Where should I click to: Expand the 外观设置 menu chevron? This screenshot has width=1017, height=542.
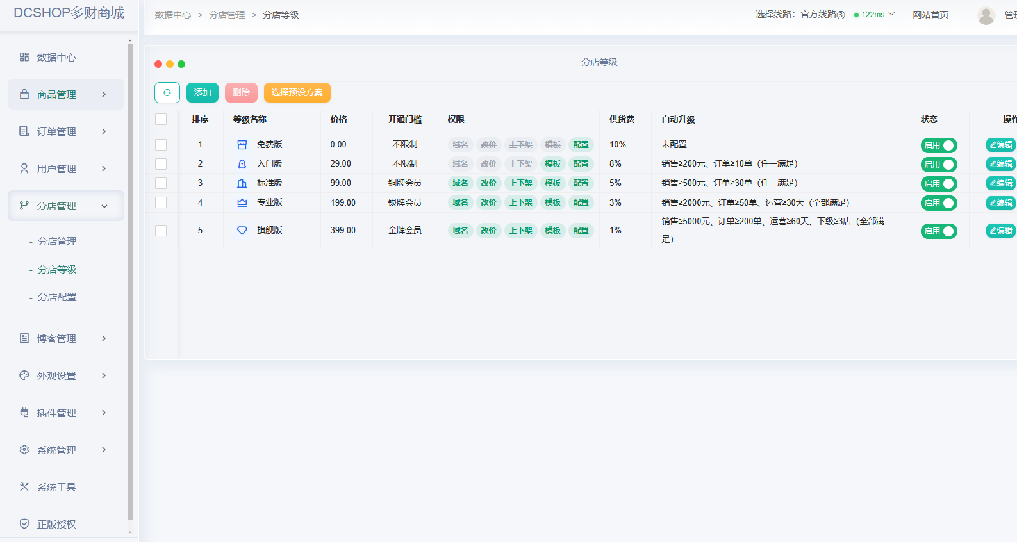[104, 375]
